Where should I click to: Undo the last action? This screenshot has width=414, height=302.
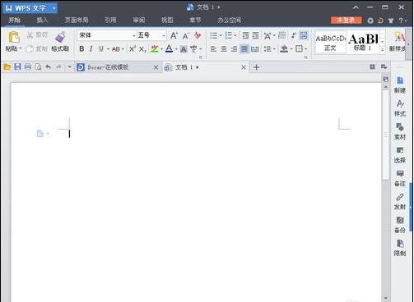point(49,66)
